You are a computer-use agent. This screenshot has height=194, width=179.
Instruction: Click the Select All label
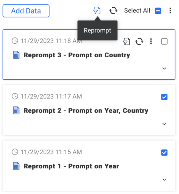tap(137, 10)
